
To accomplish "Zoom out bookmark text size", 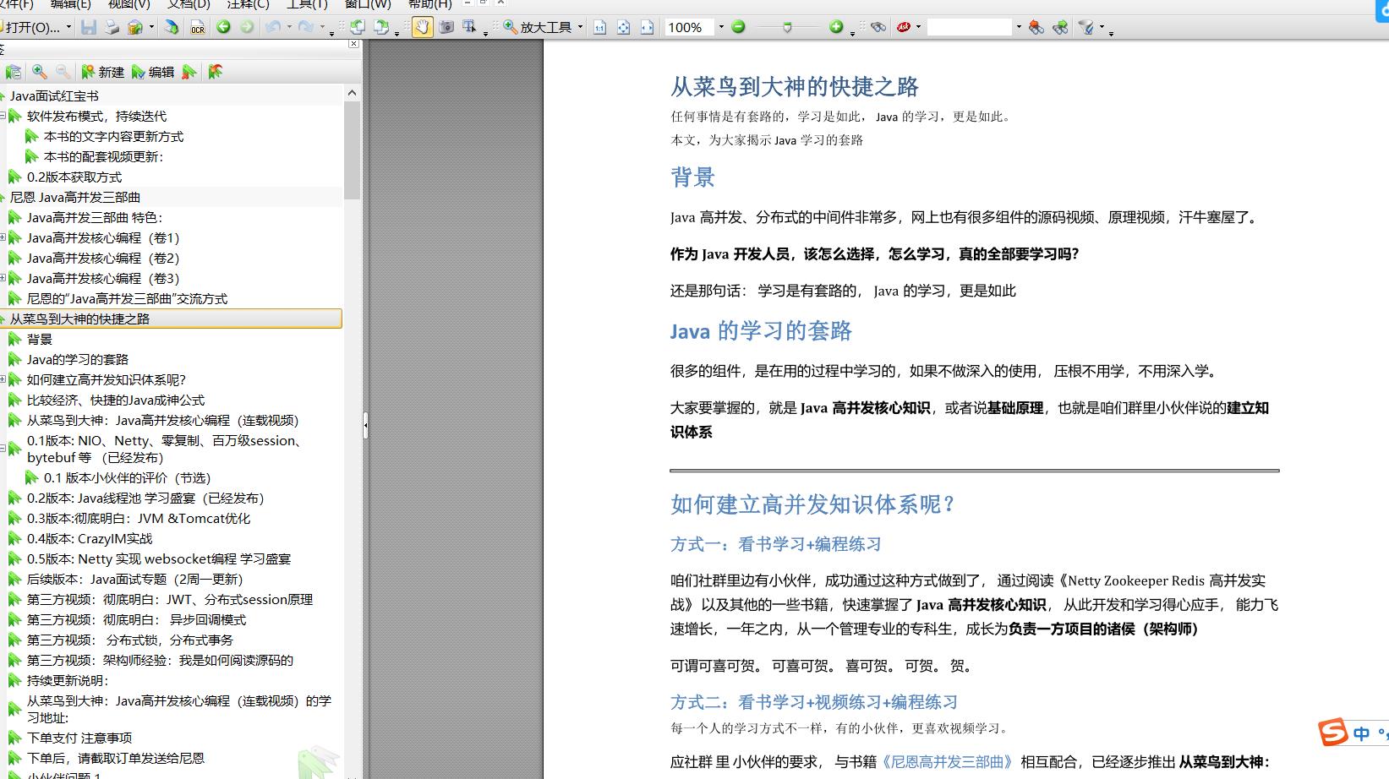I will [x=63, y=72].
